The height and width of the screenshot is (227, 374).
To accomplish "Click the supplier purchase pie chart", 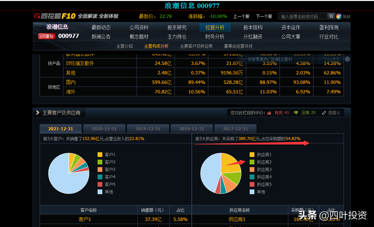I will 221,173.
